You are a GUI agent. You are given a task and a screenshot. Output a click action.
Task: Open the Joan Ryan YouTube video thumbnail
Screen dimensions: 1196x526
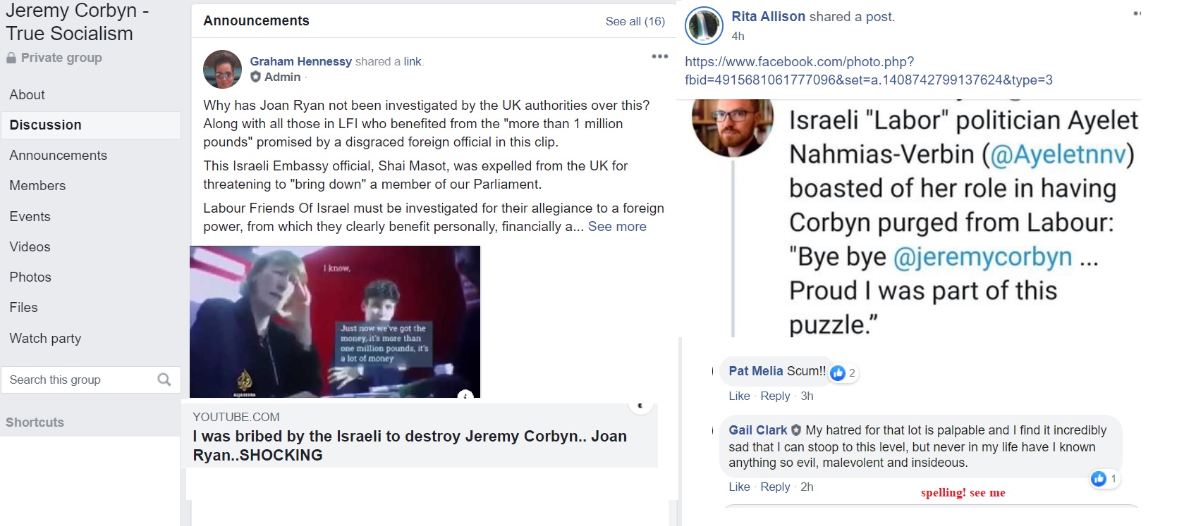point(335,322)
